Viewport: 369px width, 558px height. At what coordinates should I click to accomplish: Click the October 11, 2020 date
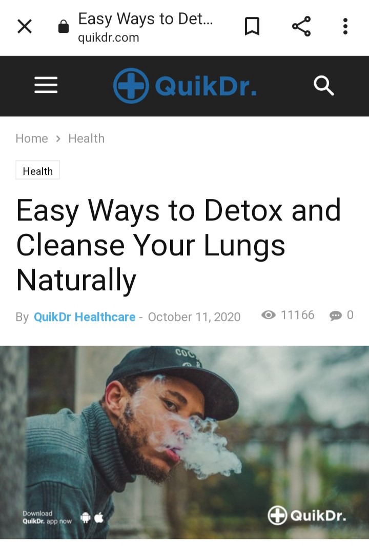(x=194, y=317)
